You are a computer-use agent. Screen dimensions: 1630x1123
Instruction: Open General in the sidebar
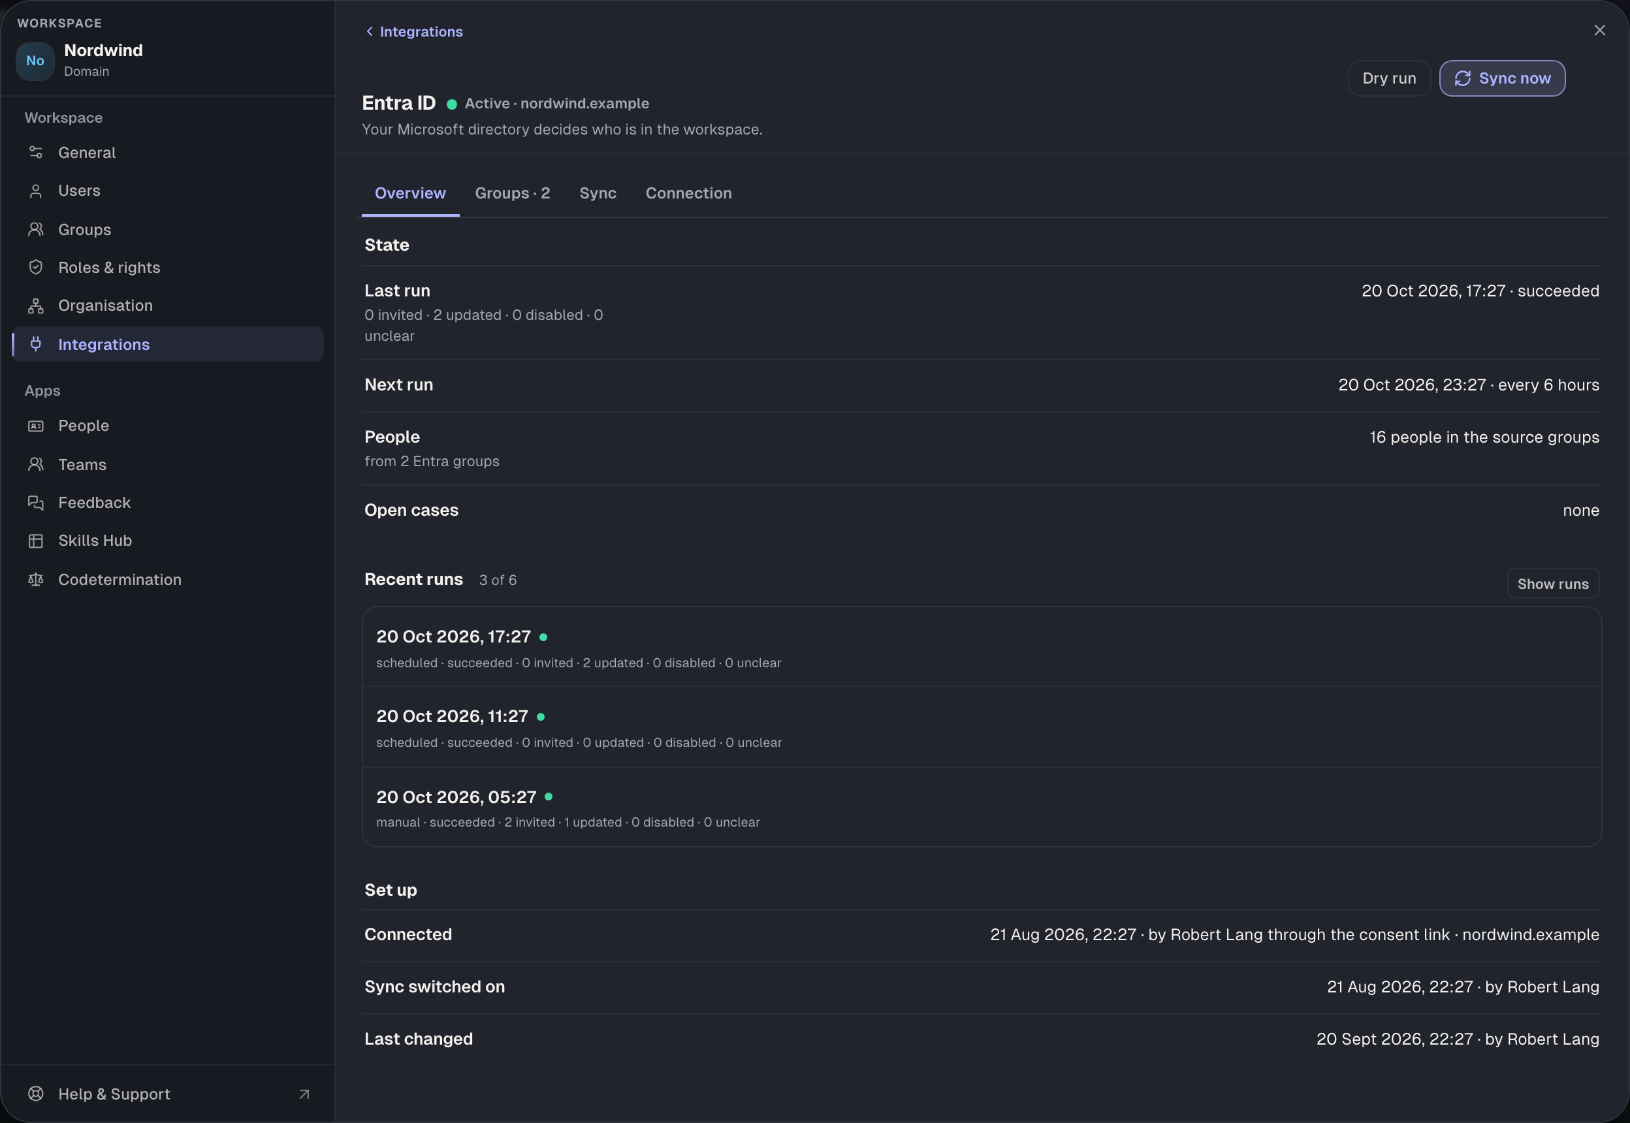click(167, 153)
